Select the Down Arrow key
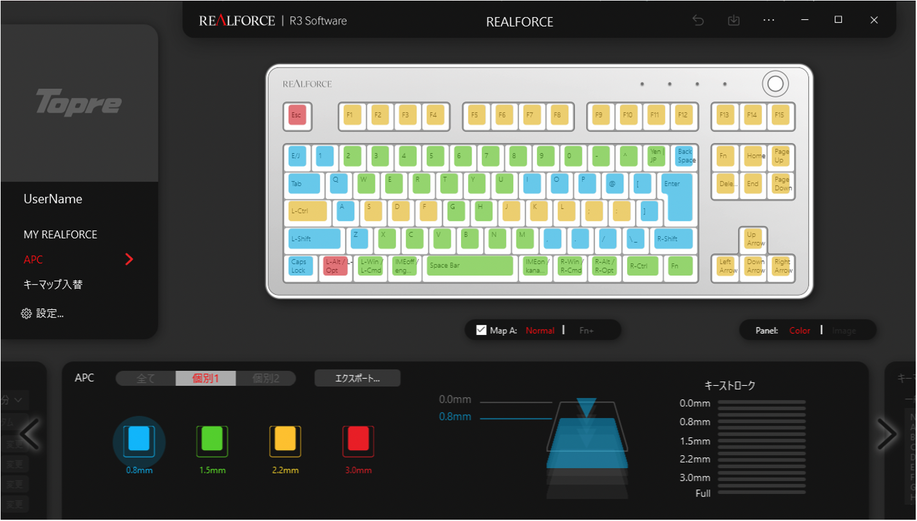Image resolution: width=917 pixels, height=521 pixels. (x=753, y=266)
